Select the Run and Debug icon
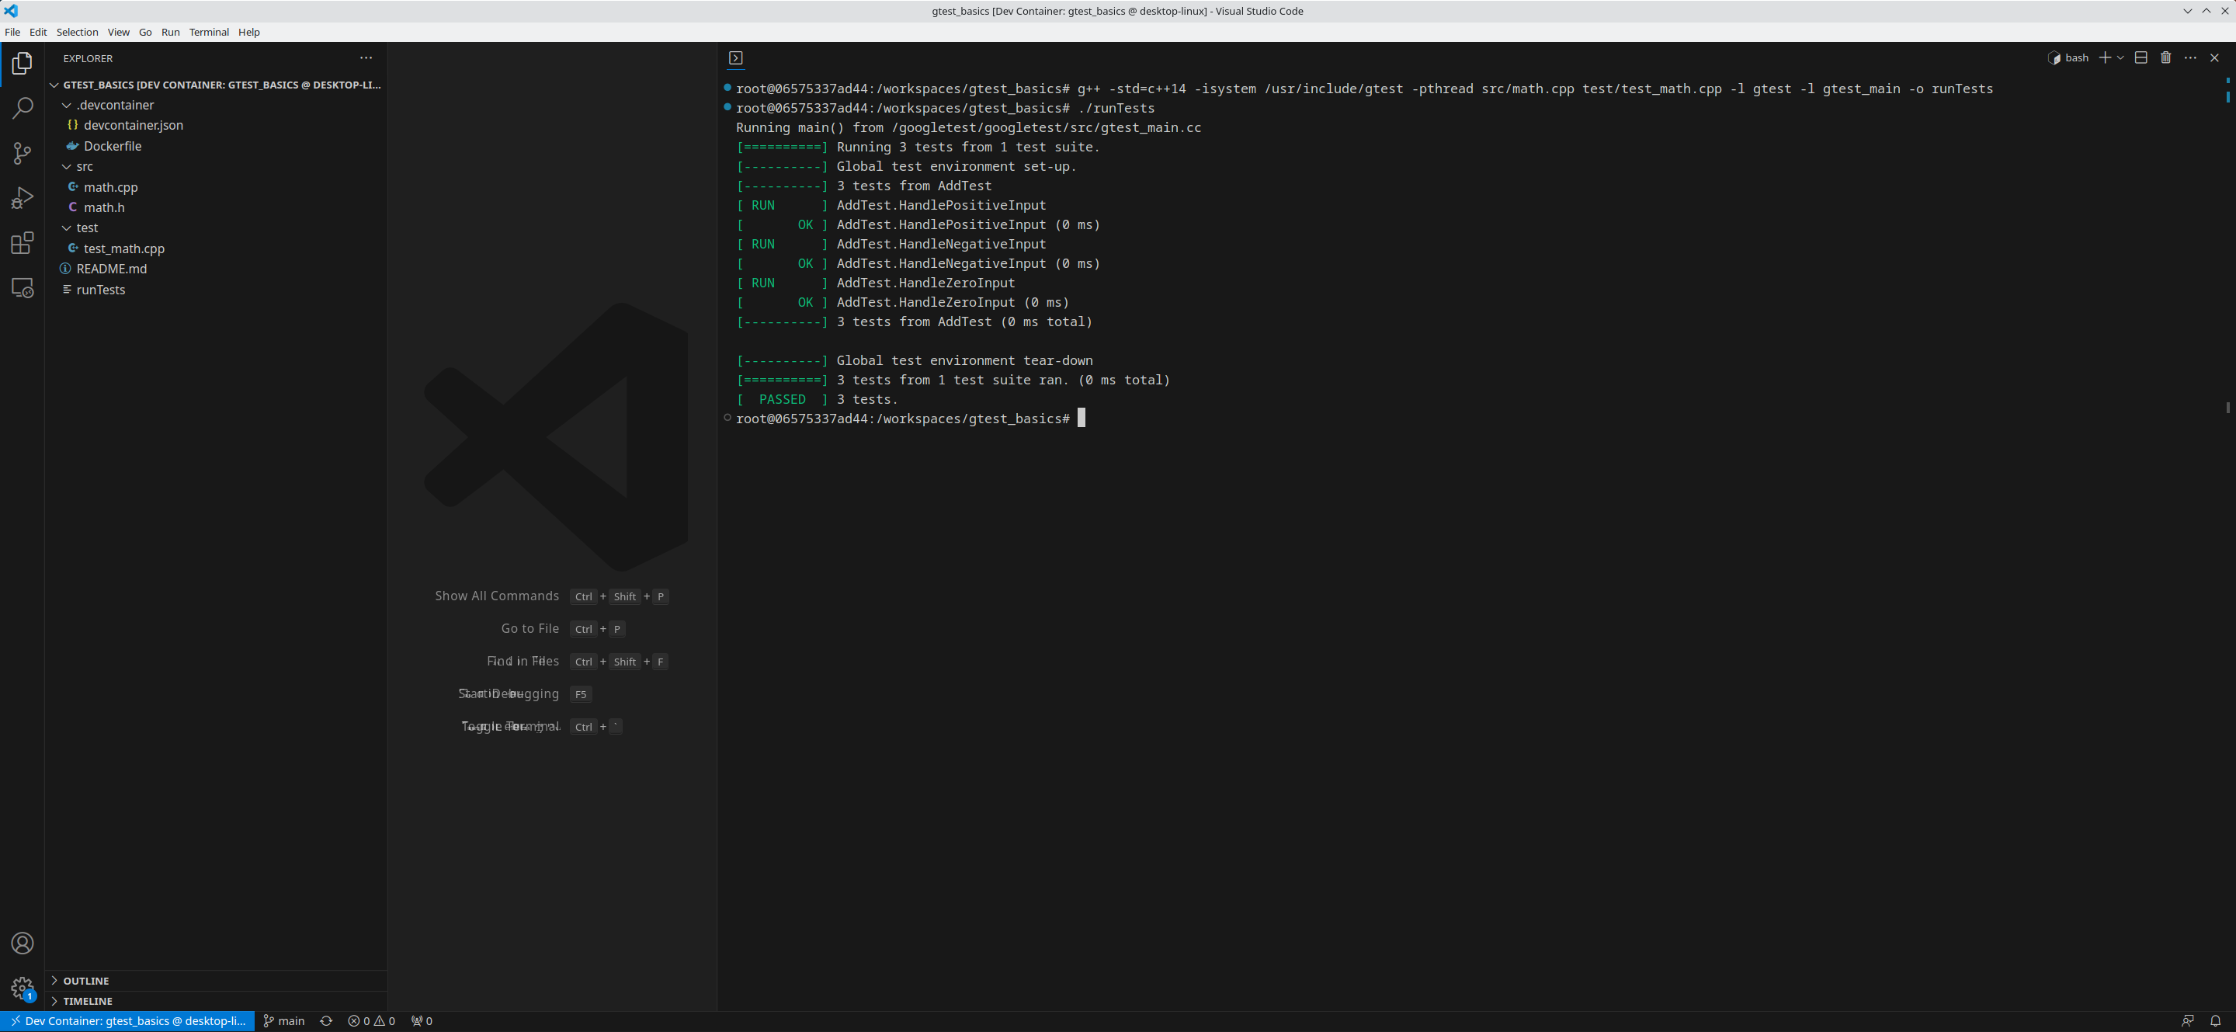 coord(22,198)
